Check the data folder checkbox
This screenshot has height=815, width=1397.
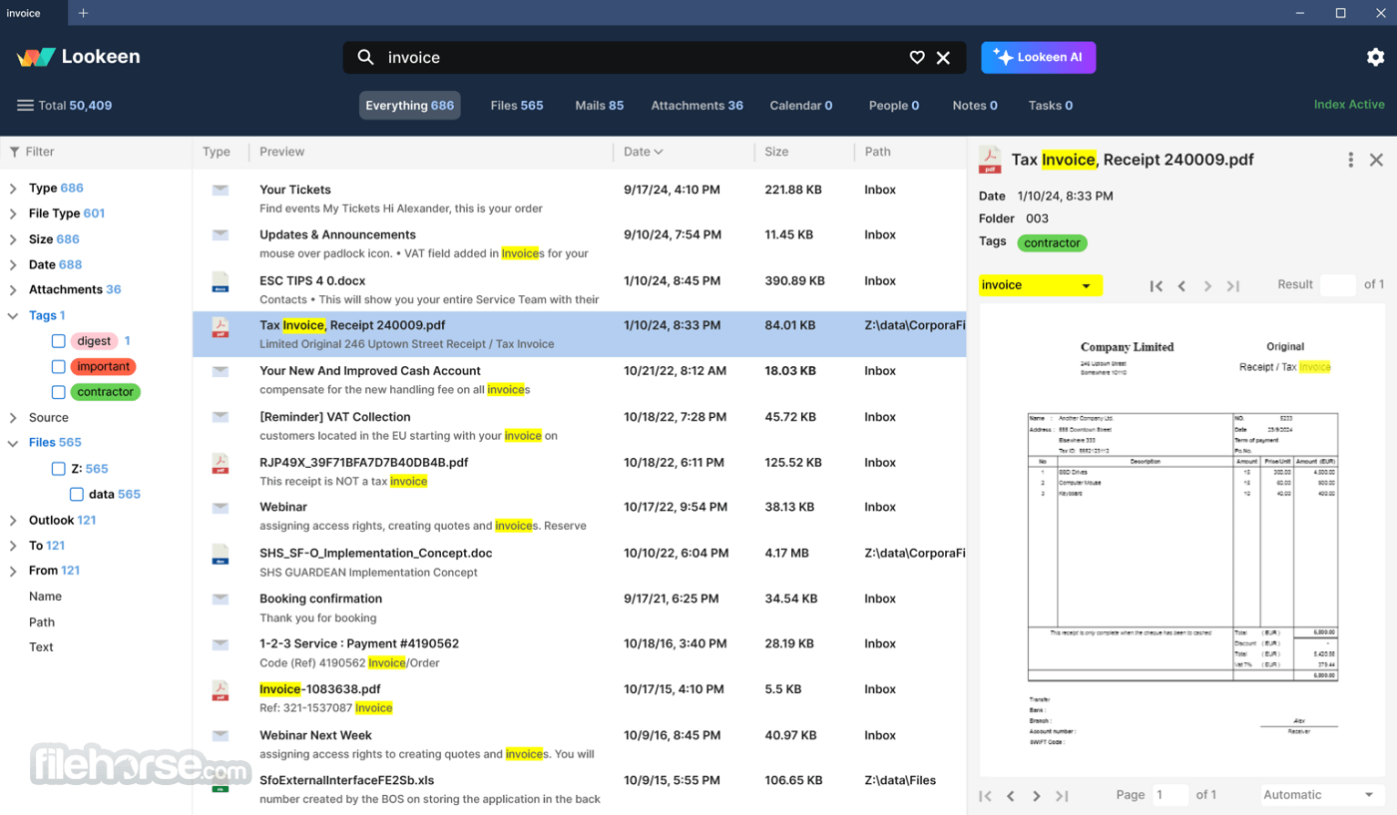coord(77,495)
